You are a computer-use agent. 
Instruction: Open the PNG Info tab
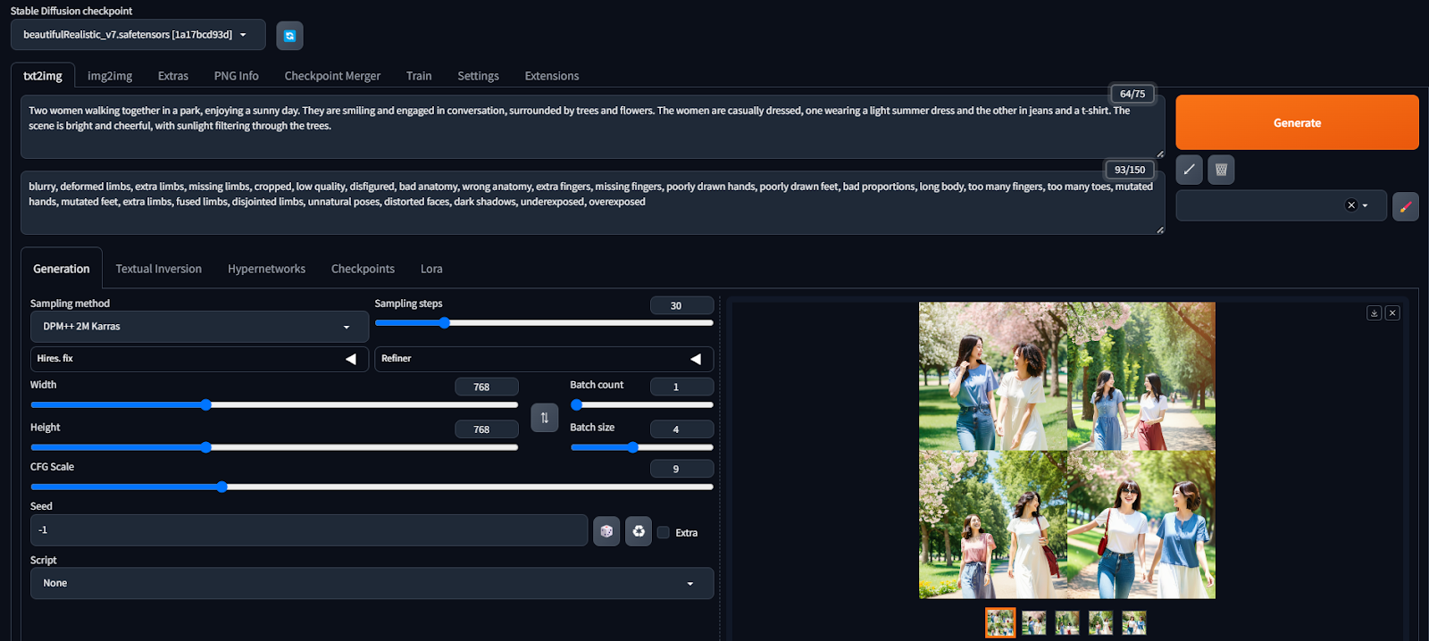[237, 76]
